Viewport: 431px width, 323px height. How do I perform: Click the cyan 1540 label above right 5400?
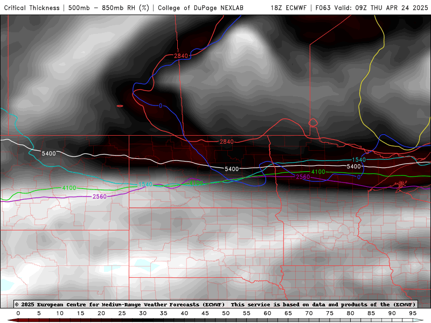click(359, 160)
